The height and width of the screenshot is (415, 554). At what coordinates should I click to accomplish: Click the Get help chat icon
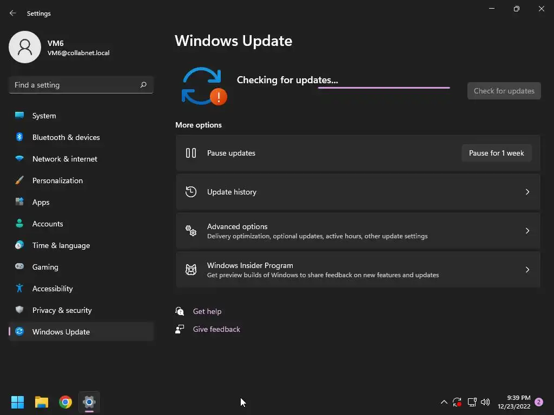[180, 311]
